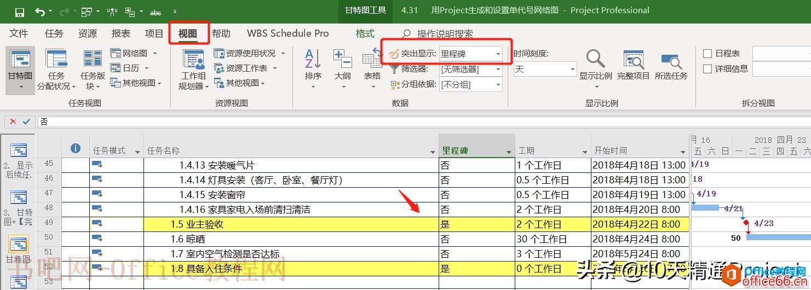811x290 pixels.
Task: Open resource Other Views (其他视图)
Action: pyautogui.click(x=239, y=83)
